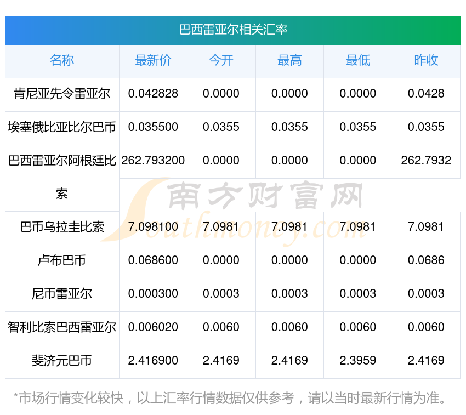Screen dimensions: 466x415
Task: Select the 2.3959 lowest price cell
Action: pyautogui.click(x=357, y=361)
